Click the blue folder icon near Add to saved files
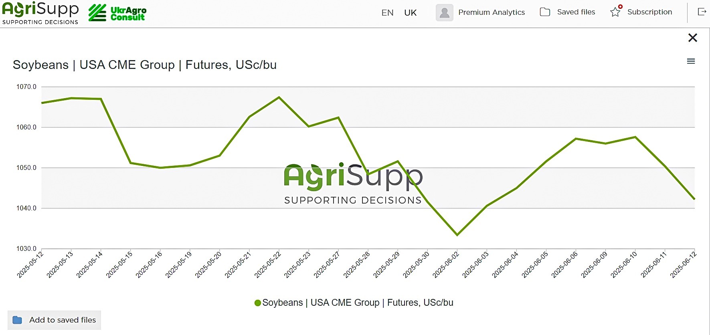 (x=17, y=320)
